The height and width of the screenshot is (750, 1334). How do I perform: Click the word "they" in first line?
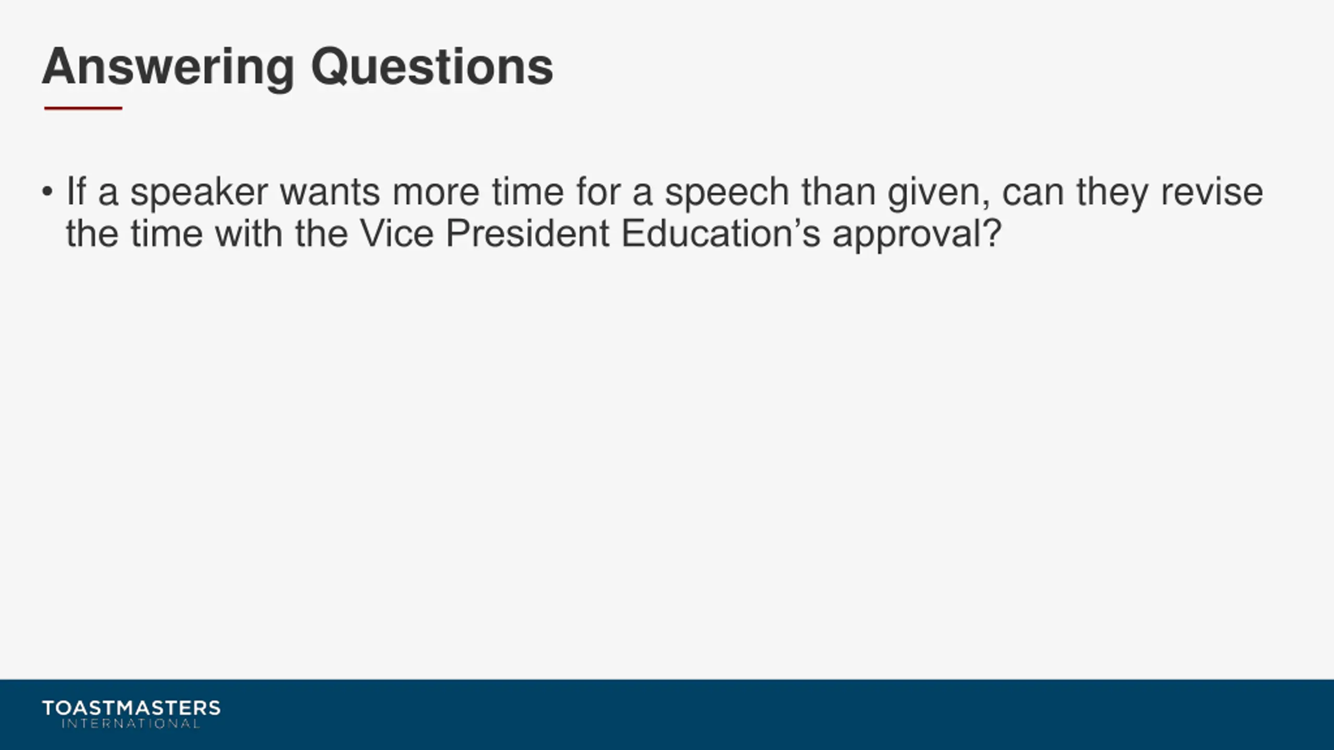[x=1113, y=192]
